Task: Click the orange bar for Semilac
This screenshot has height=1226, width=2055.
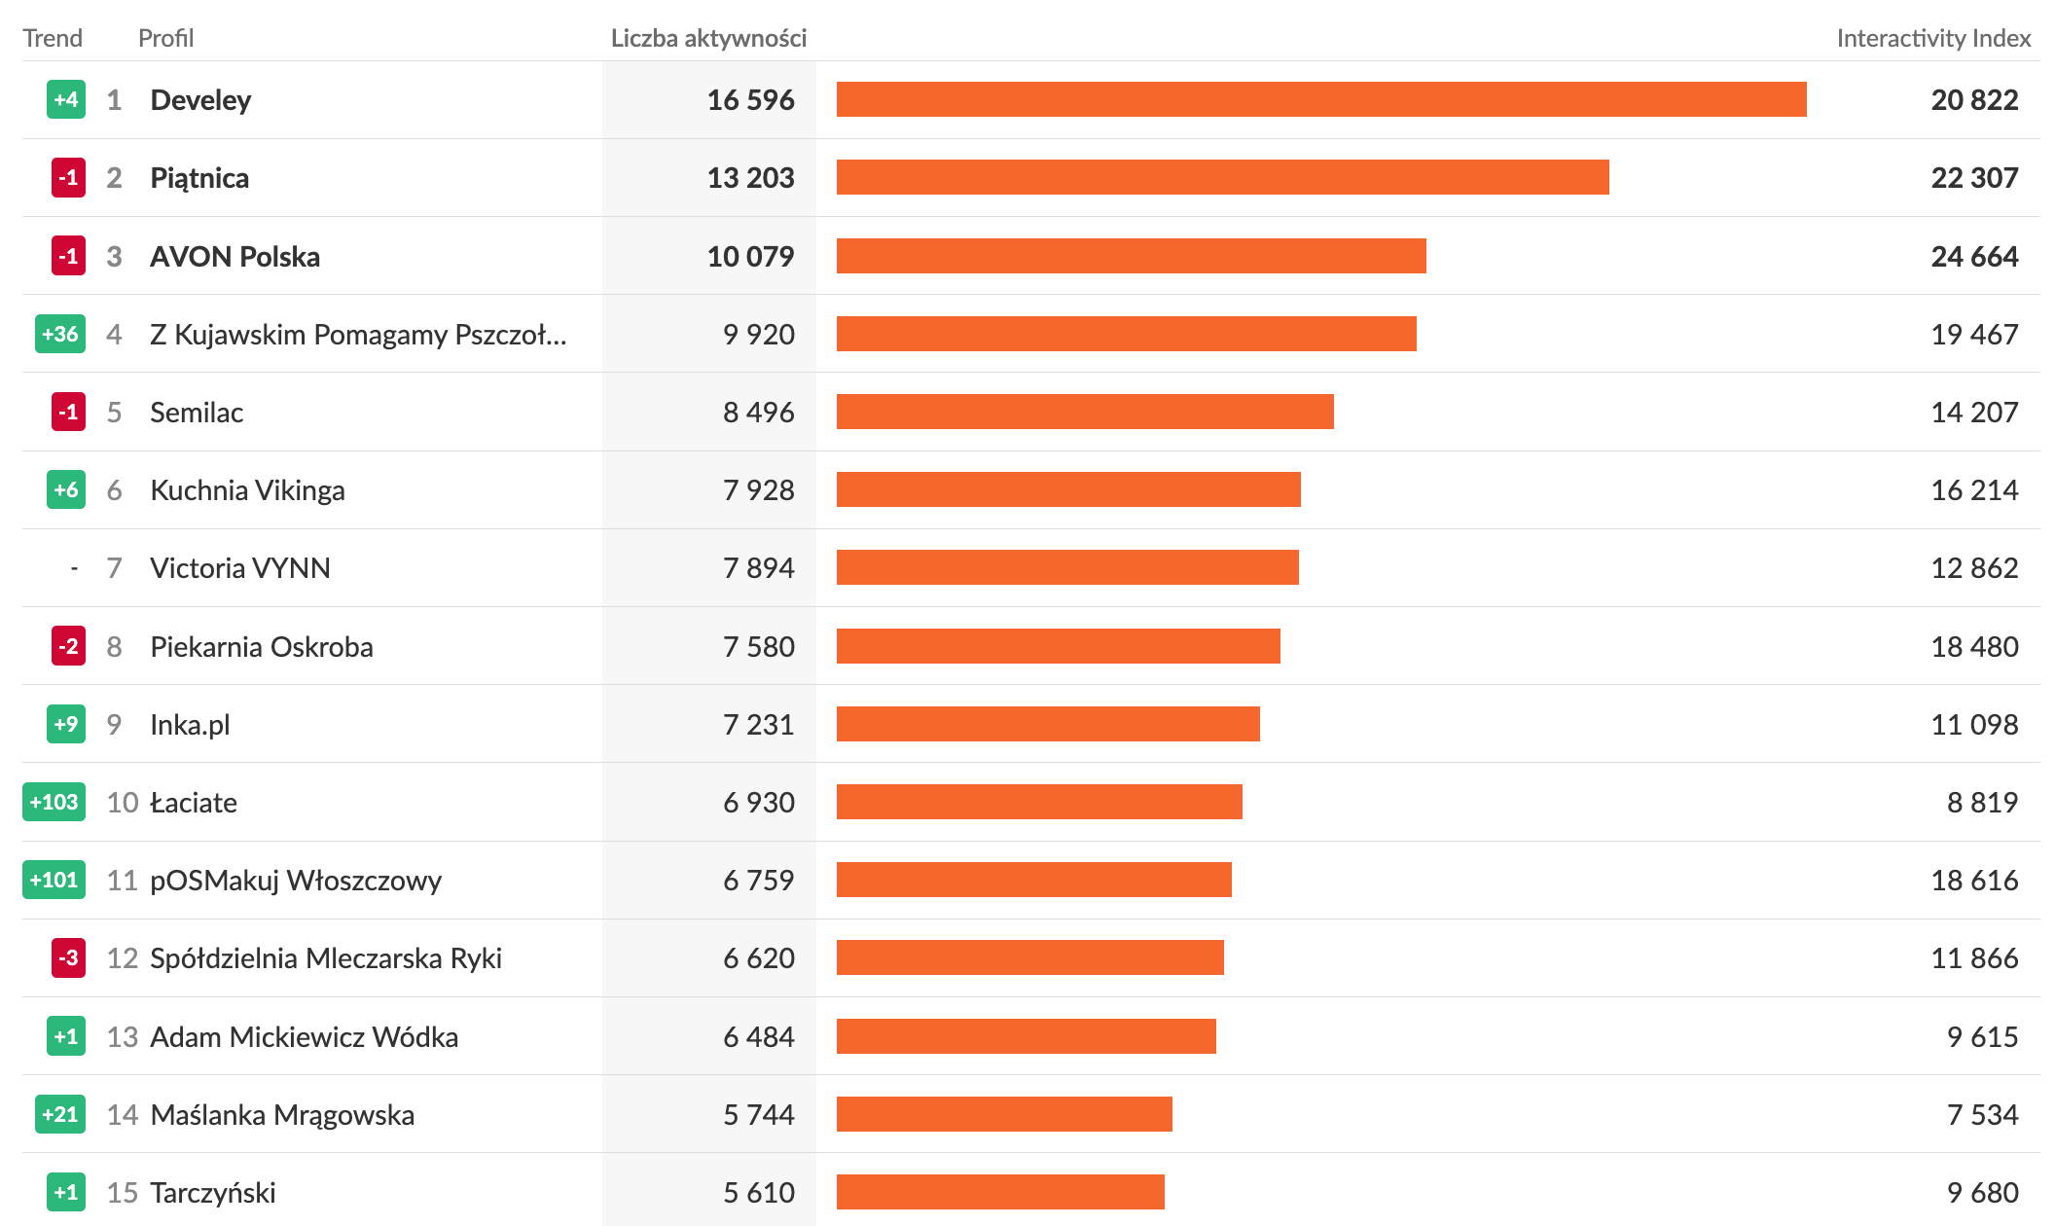Action: coord(1084,413)
